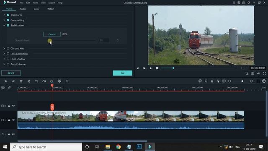Switch to the Color tab
The height and width of the screenshot is (151, 268).
tap(36, 9)
